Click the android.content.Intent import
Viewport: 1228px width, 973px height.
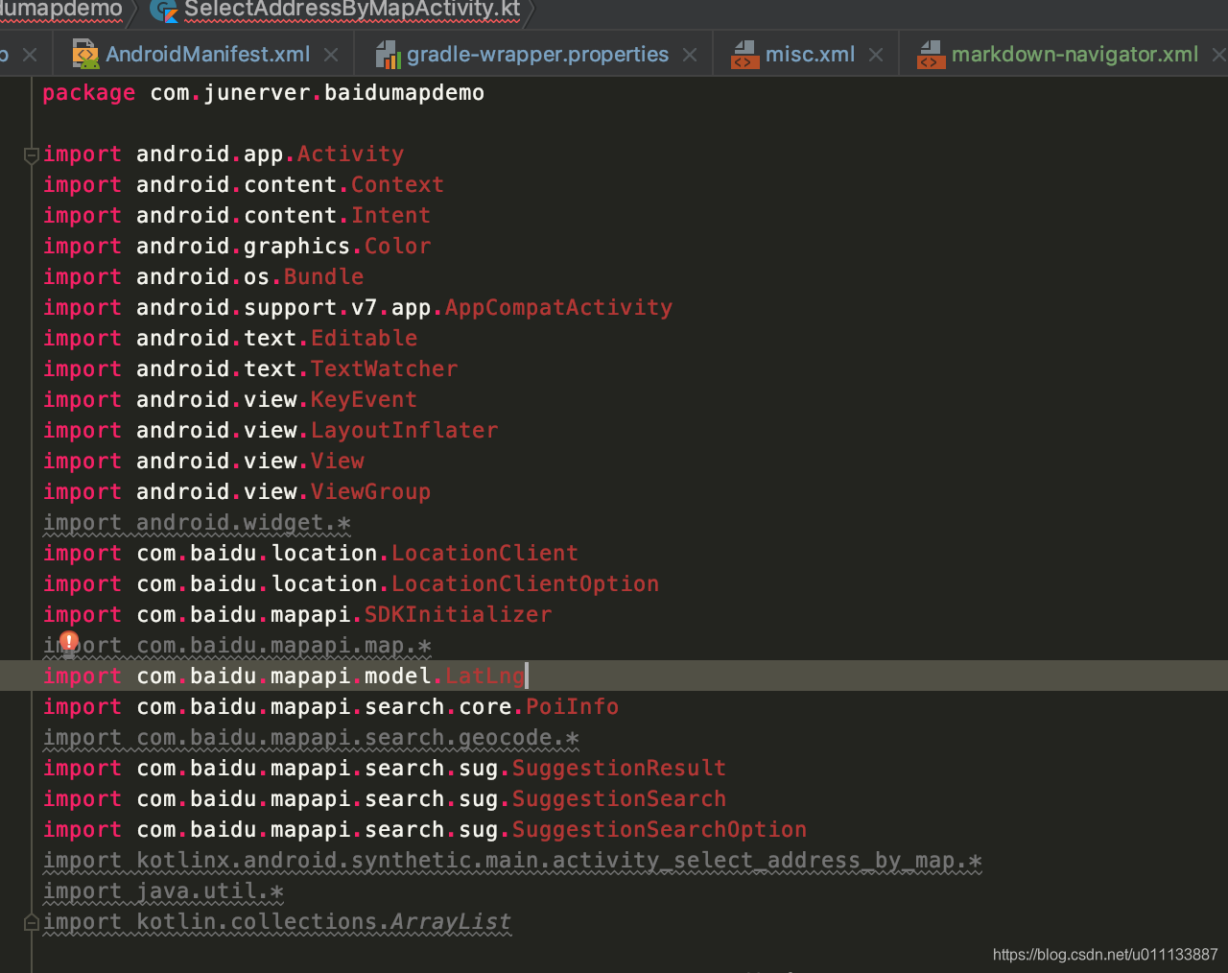pos(237,216)
